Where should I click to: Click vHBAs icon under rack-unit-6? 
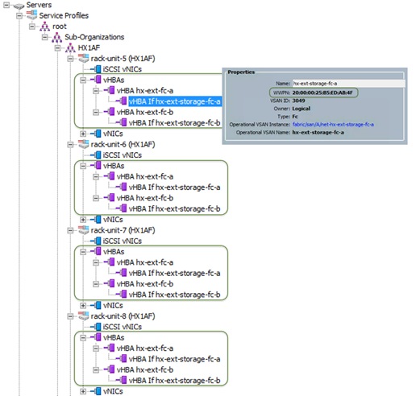click(96, 166)
